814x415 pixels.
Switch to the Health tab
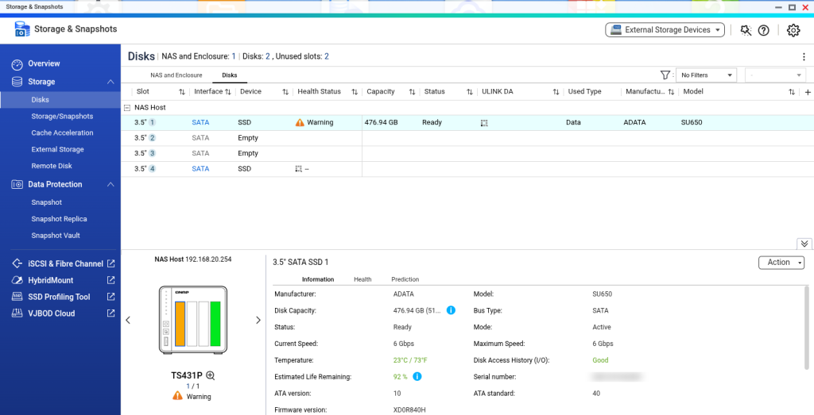(x=362, y=279)
